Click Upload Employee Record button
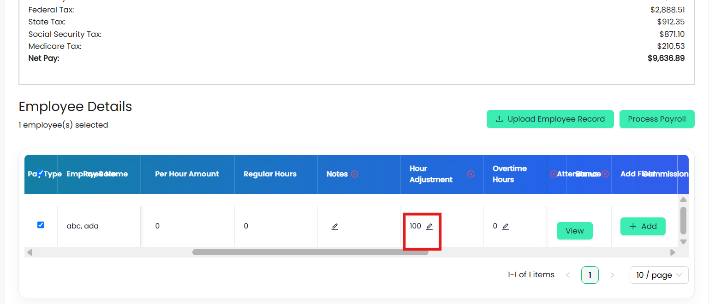This screenshot has height=304, width=709. pos(550,119)
